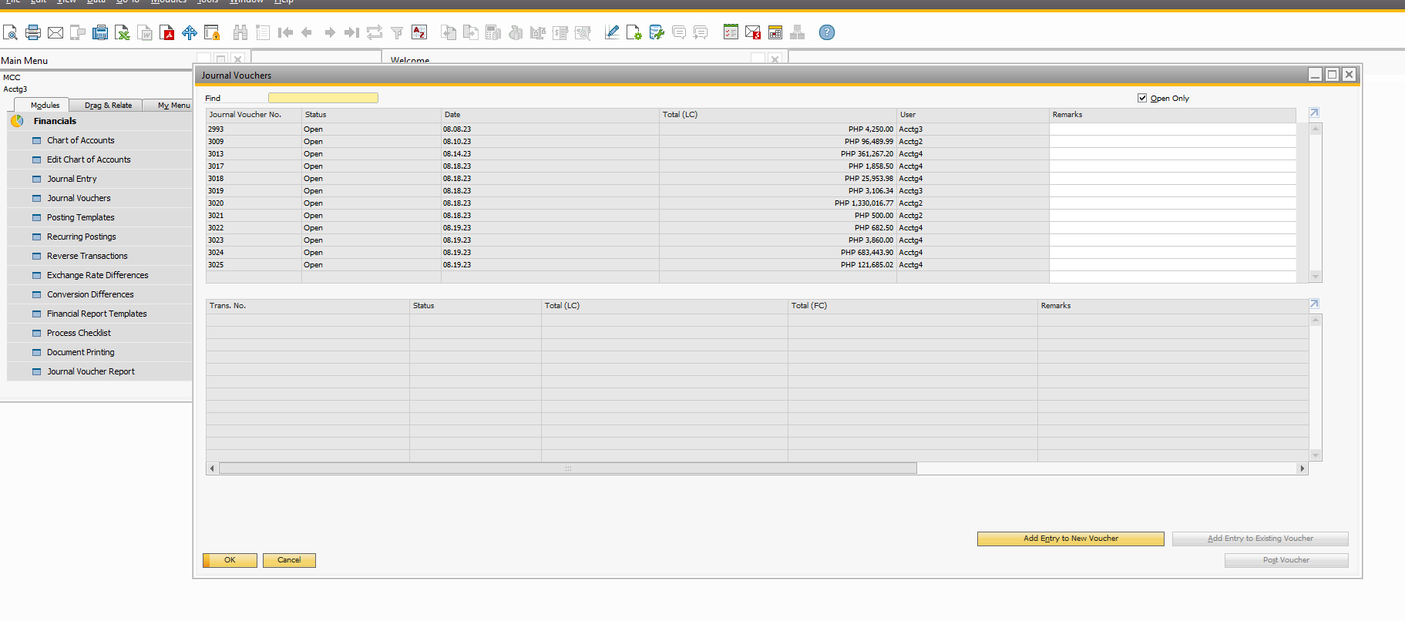The height and width of the screenshot is (621, 1405).
Task: Click the yellow Find input field
Action: (x=323, y=98)
